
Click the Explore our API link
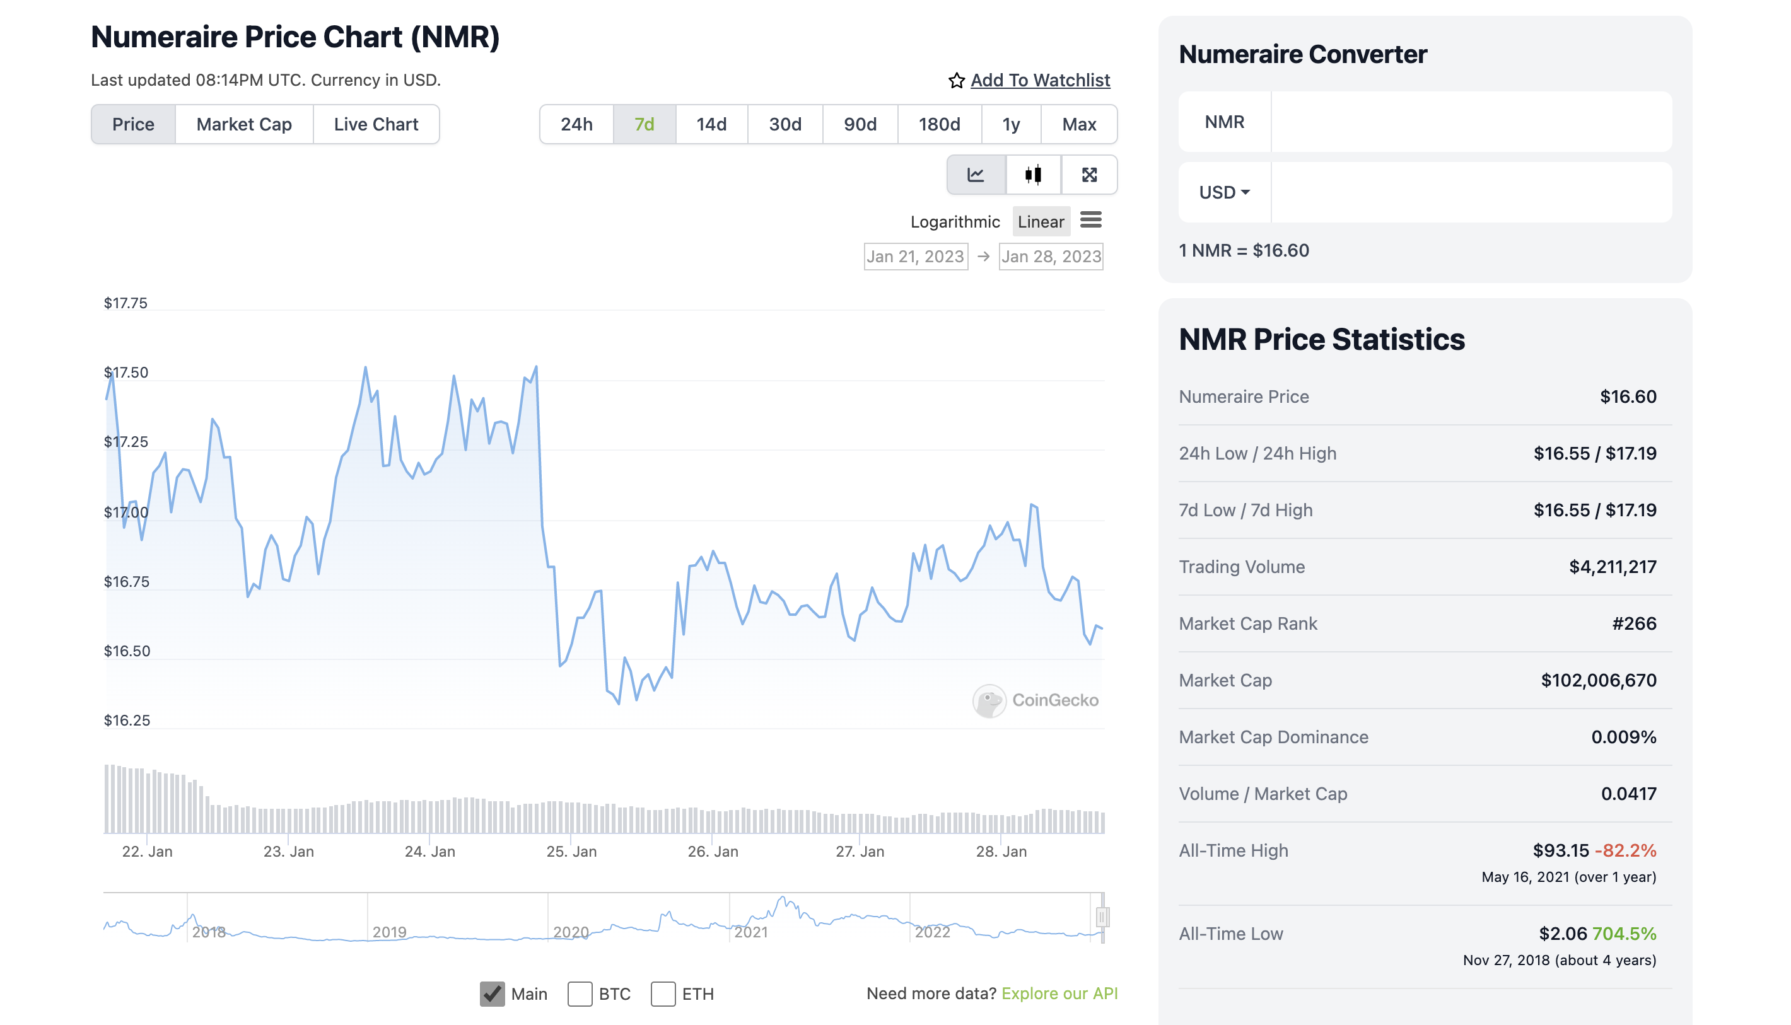tap(1059, 993)
